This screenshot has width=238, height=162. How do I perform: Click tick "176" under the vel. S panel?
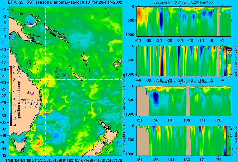pyautogui.click(x=218, y=160)
